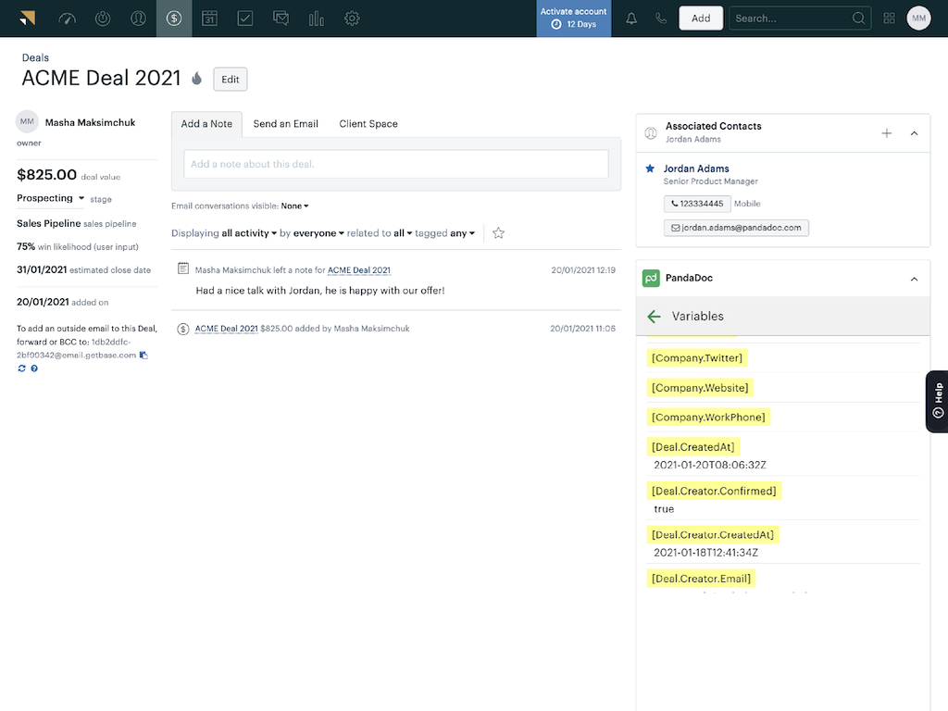Collapse the PandaDoc panel
The height and width of the screenshot is (711, 948).
pyautogui.click(x=914, y=279)
